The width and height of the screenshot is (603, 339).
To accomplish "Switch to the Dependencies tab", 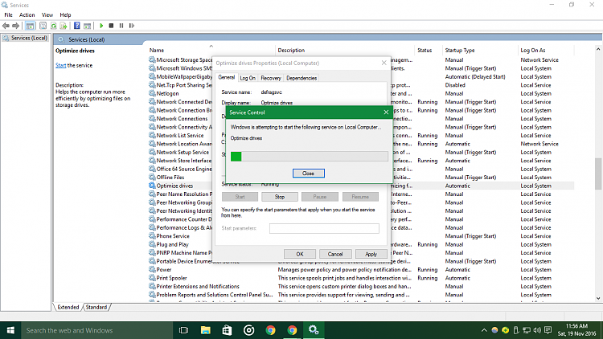I will (x=301, y=78).
